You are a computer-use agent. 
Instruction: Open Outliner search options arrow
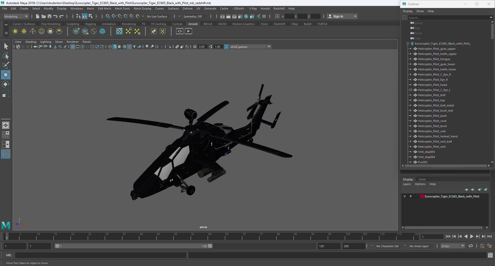click(491, 18)
